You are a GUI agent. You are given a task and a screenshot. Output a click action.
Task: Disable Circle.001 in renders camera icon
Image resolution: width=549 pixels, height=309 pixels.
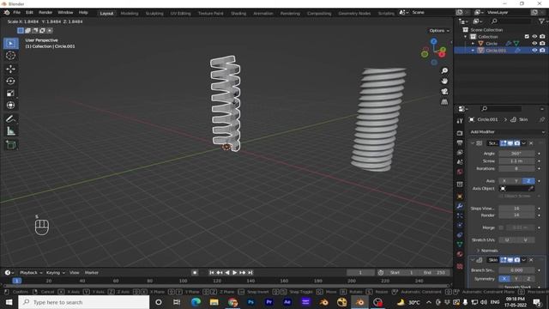tap(542, 51)
